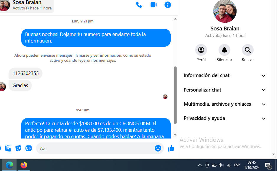This screenshot has height=171, width=277.
Task: Click the chat scrollbar up arrow
Action: [x=175, y=19]
